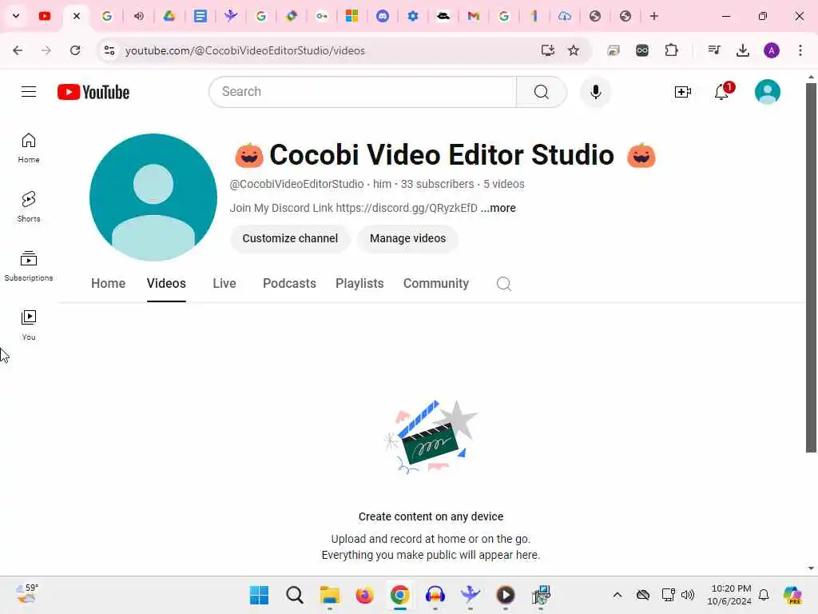Open the Windows Start menu
818x614 pixels.
(260, 595)
